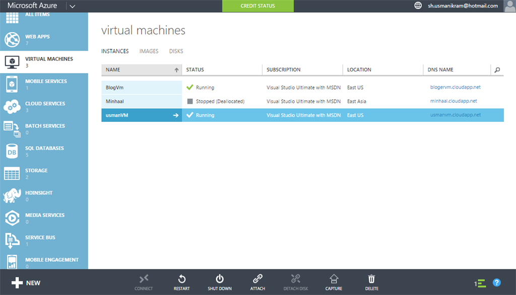Screen dimensions: 516x295
Task: Select the Minhaal row name
Action: (x=114, y=101)
